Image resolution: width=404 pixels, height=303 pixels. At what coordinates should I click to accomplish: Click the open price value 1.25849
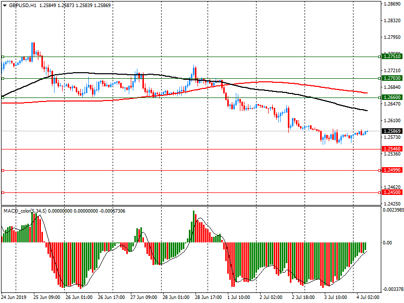[47, 6]
